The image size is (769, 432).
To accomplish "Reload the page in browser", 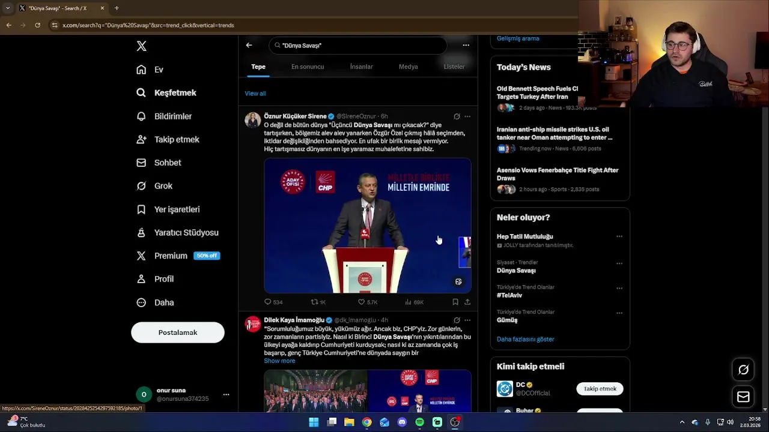I will (x=37, y=25).
